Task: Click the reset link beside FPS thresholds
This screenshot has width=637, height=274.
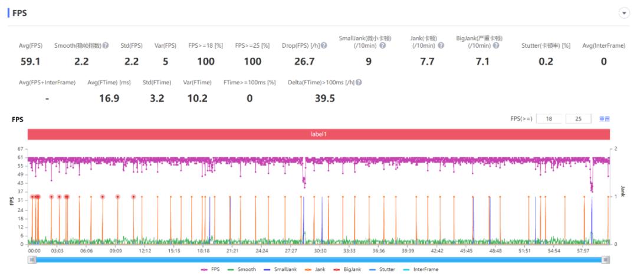Action: click(x=605, y=119)
